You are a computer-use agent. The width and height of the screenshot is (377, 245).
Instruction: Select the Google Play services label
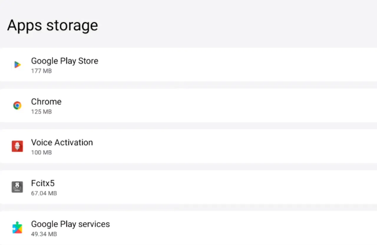[70, 224]
